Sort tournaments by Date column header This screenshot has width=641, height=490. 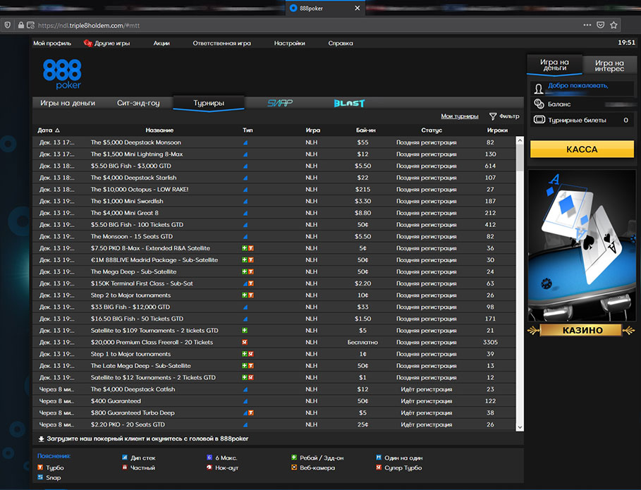pyautogui.click(x=48, y=130)
